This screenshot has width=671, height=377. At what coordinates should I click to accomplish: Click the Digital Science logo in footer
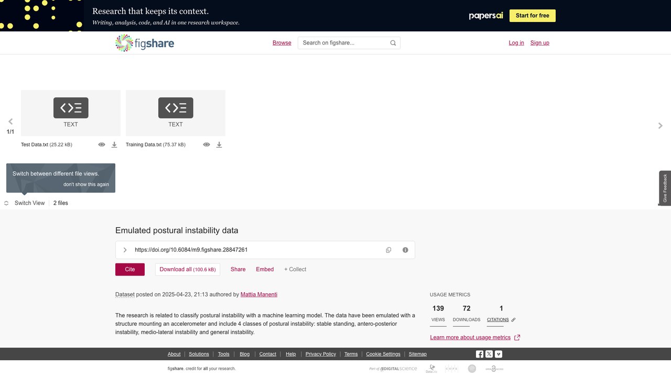point(394,369)
